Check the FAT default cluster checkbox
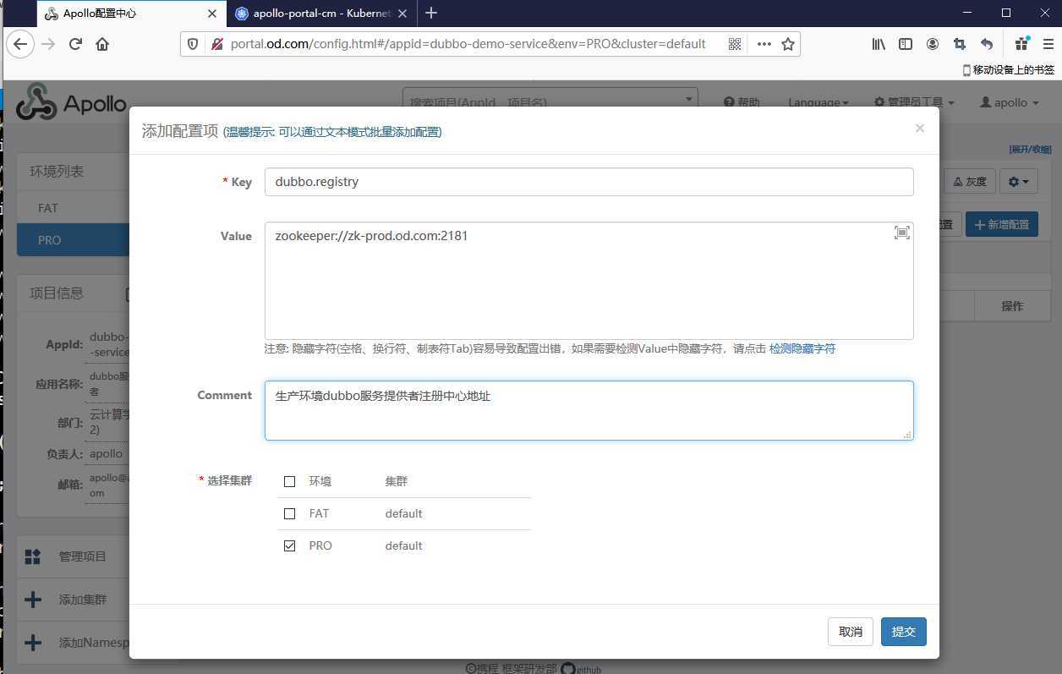 tap(290, 513)
